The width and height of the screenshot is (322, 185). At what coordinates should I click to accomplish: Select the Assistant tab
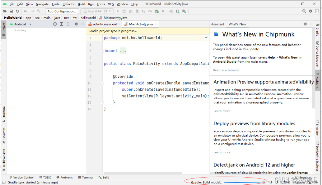tap(217, 24)
